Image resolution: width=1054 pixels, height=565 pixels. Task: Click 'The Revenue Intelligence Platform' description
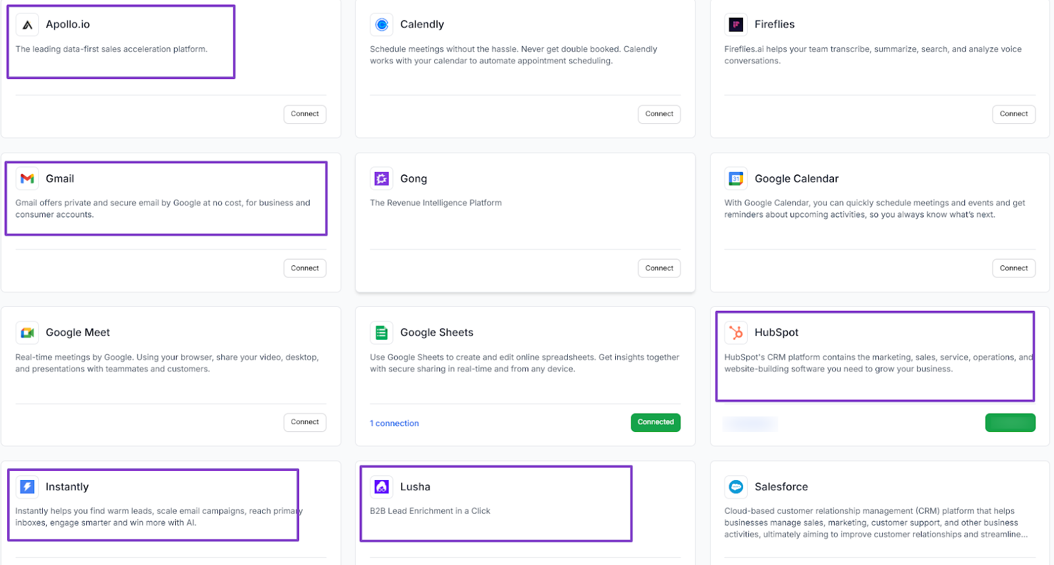[435, 203]
